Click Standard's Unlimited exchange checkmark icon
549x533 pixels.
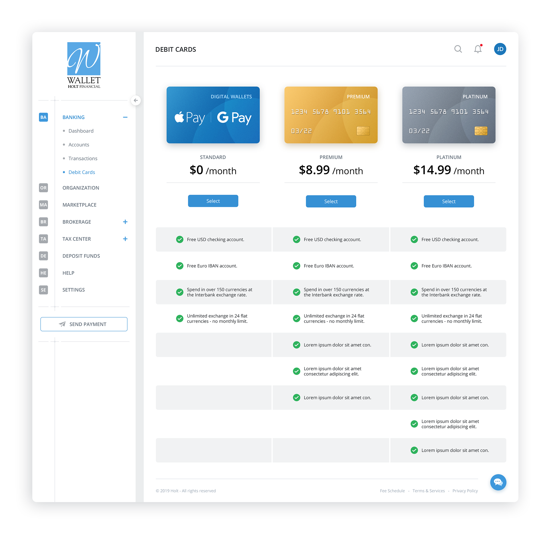(180, 319)
